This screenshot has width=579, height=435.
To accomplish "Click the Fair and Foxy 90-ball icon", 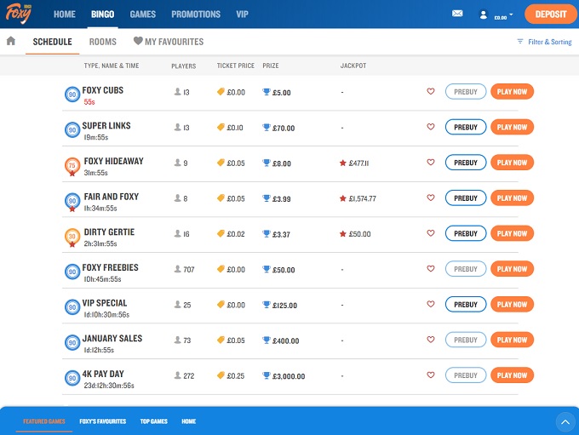I will (x=72, y=201).
